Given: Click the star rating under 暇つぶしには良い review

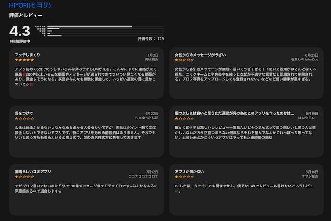Looking at the screenshot, I should coord(184,119).
